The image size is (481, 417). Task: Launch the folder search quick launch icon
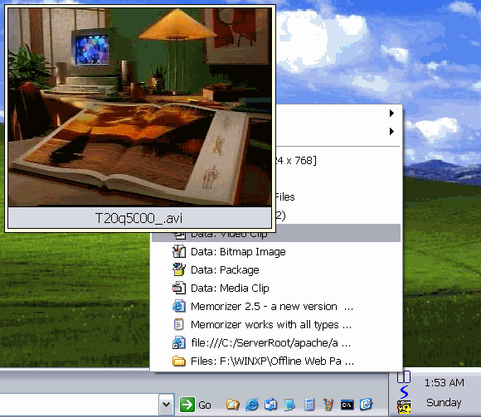coord(232,405)
